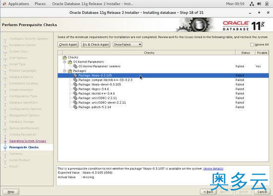Click the Check Again button
Image resolution: width=273 pixels, height=196 pixels.
68,45
